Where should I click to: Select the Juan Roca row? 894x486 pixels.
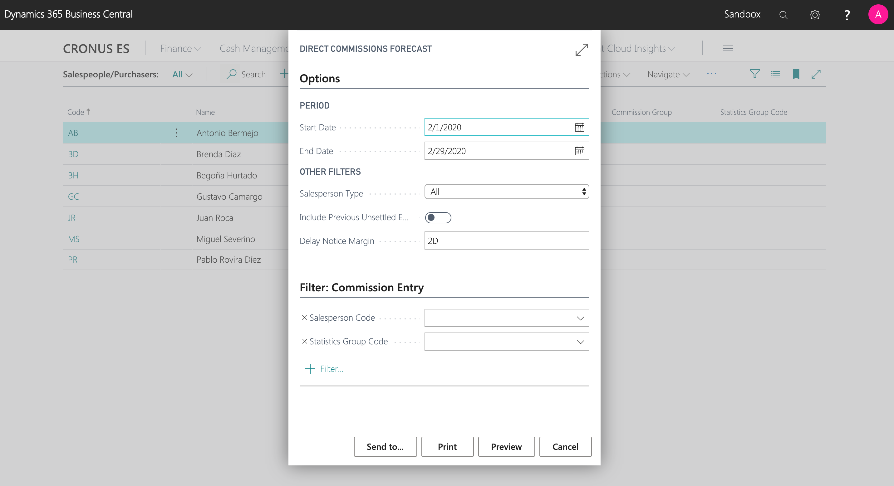(x=214, y=217)
